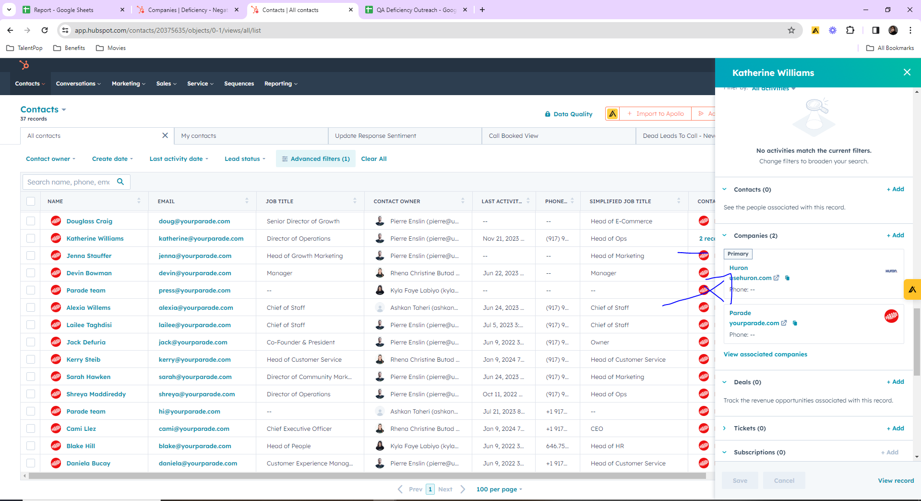Open the yellow Apollo side tab
Screen dimensions: 921x501
(x=912, y=289)
